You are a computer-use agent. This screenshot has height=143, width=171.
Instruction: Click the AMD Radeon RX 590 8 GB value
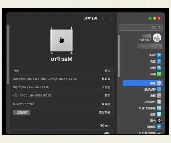[x=31, y=87]
